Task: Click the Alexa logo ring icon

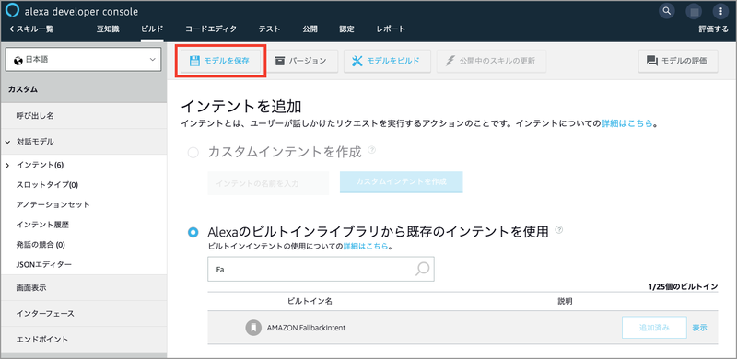Action: point(13,11)
